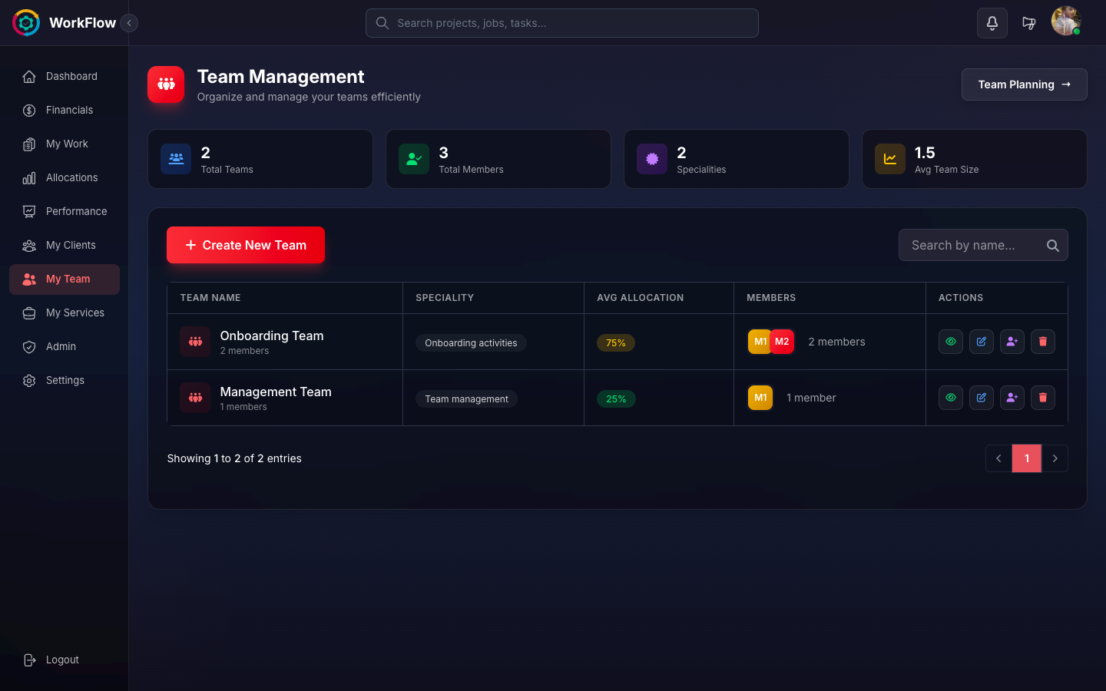This screenshot has width=1106, height=691.
Task: Add a member to Onboarding Team
Action: tap(1012, 342)
